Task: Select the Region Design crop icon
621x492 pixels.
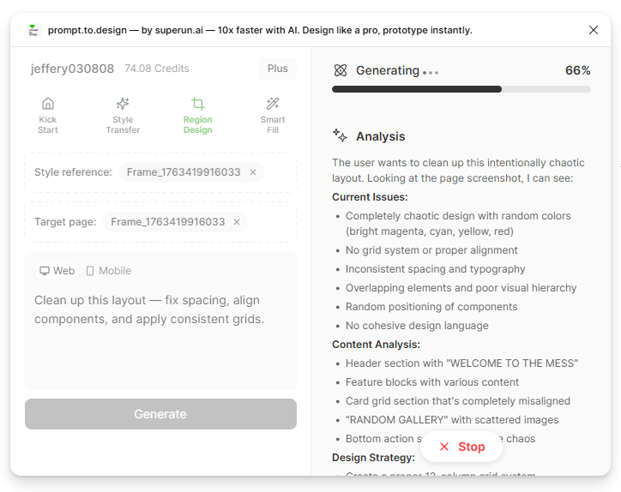Action: [x=197, y=104]
